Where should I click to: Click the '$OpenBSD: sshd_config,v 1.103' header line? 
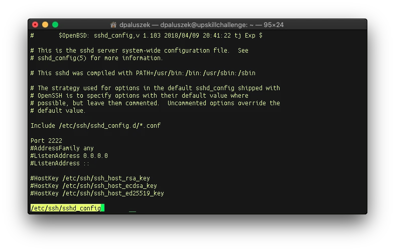coord(147,36)
